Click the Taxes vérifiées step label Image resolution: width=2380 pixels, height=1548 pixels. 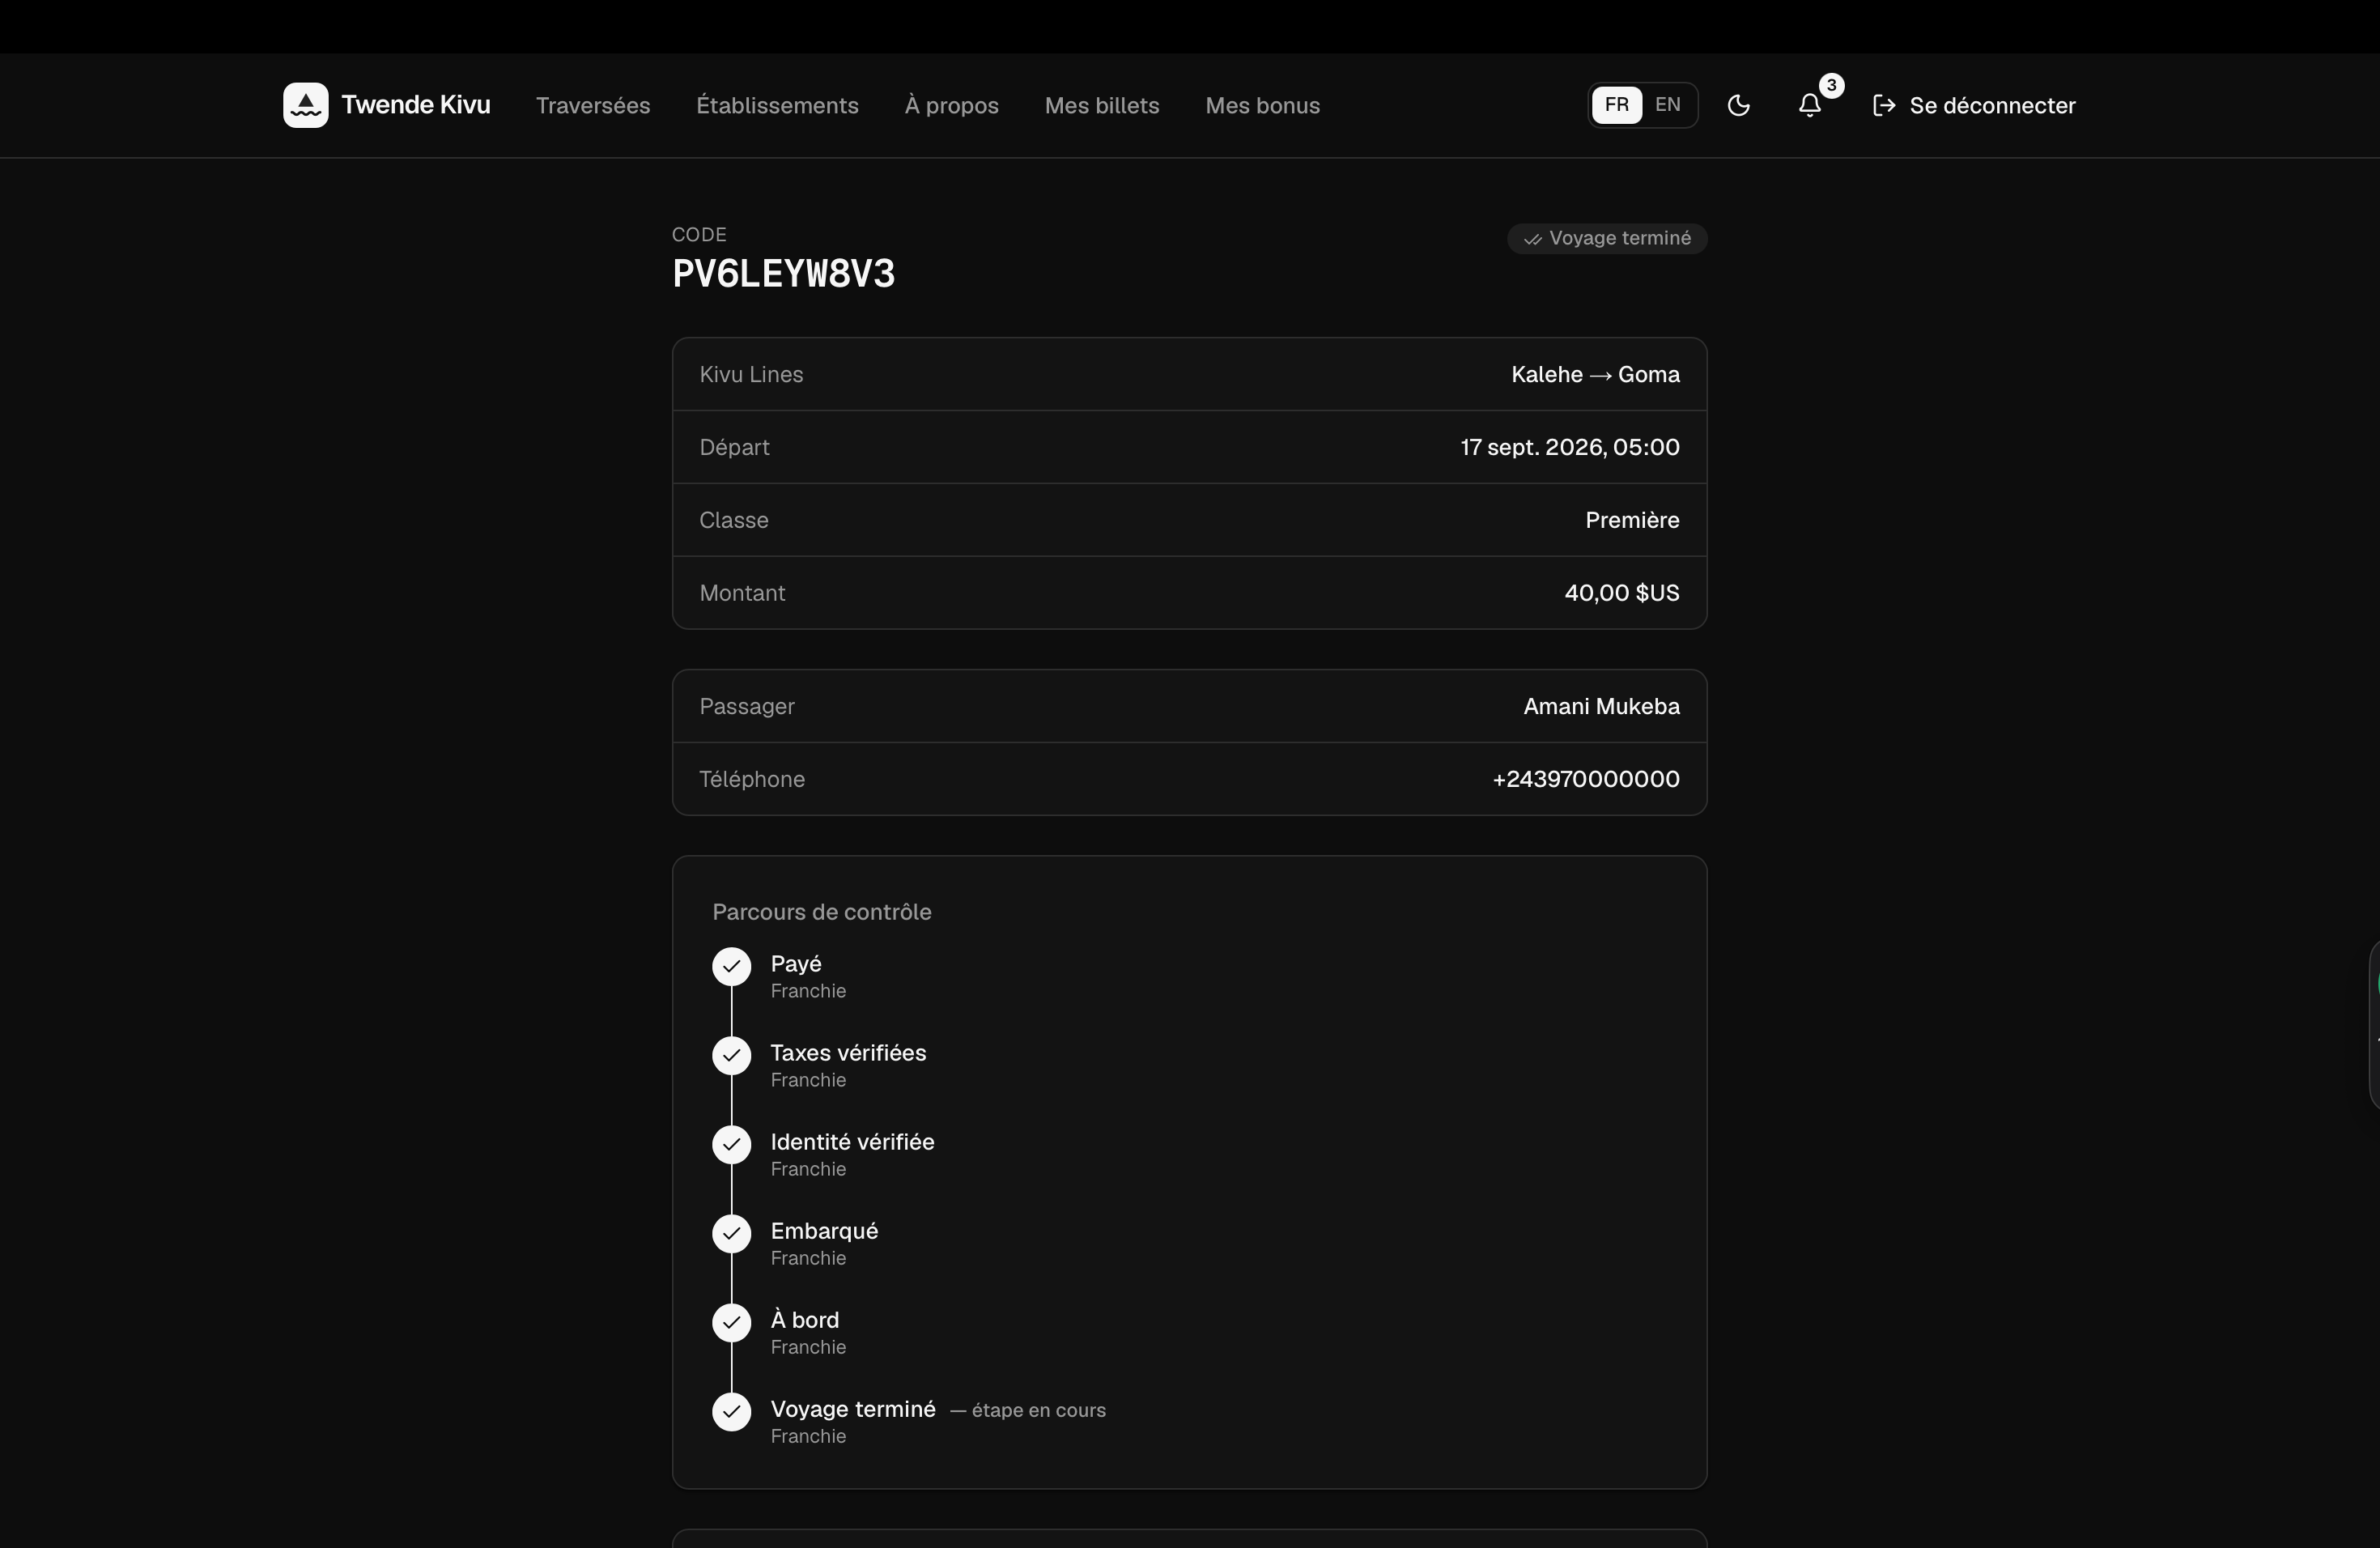point(848,1053)
